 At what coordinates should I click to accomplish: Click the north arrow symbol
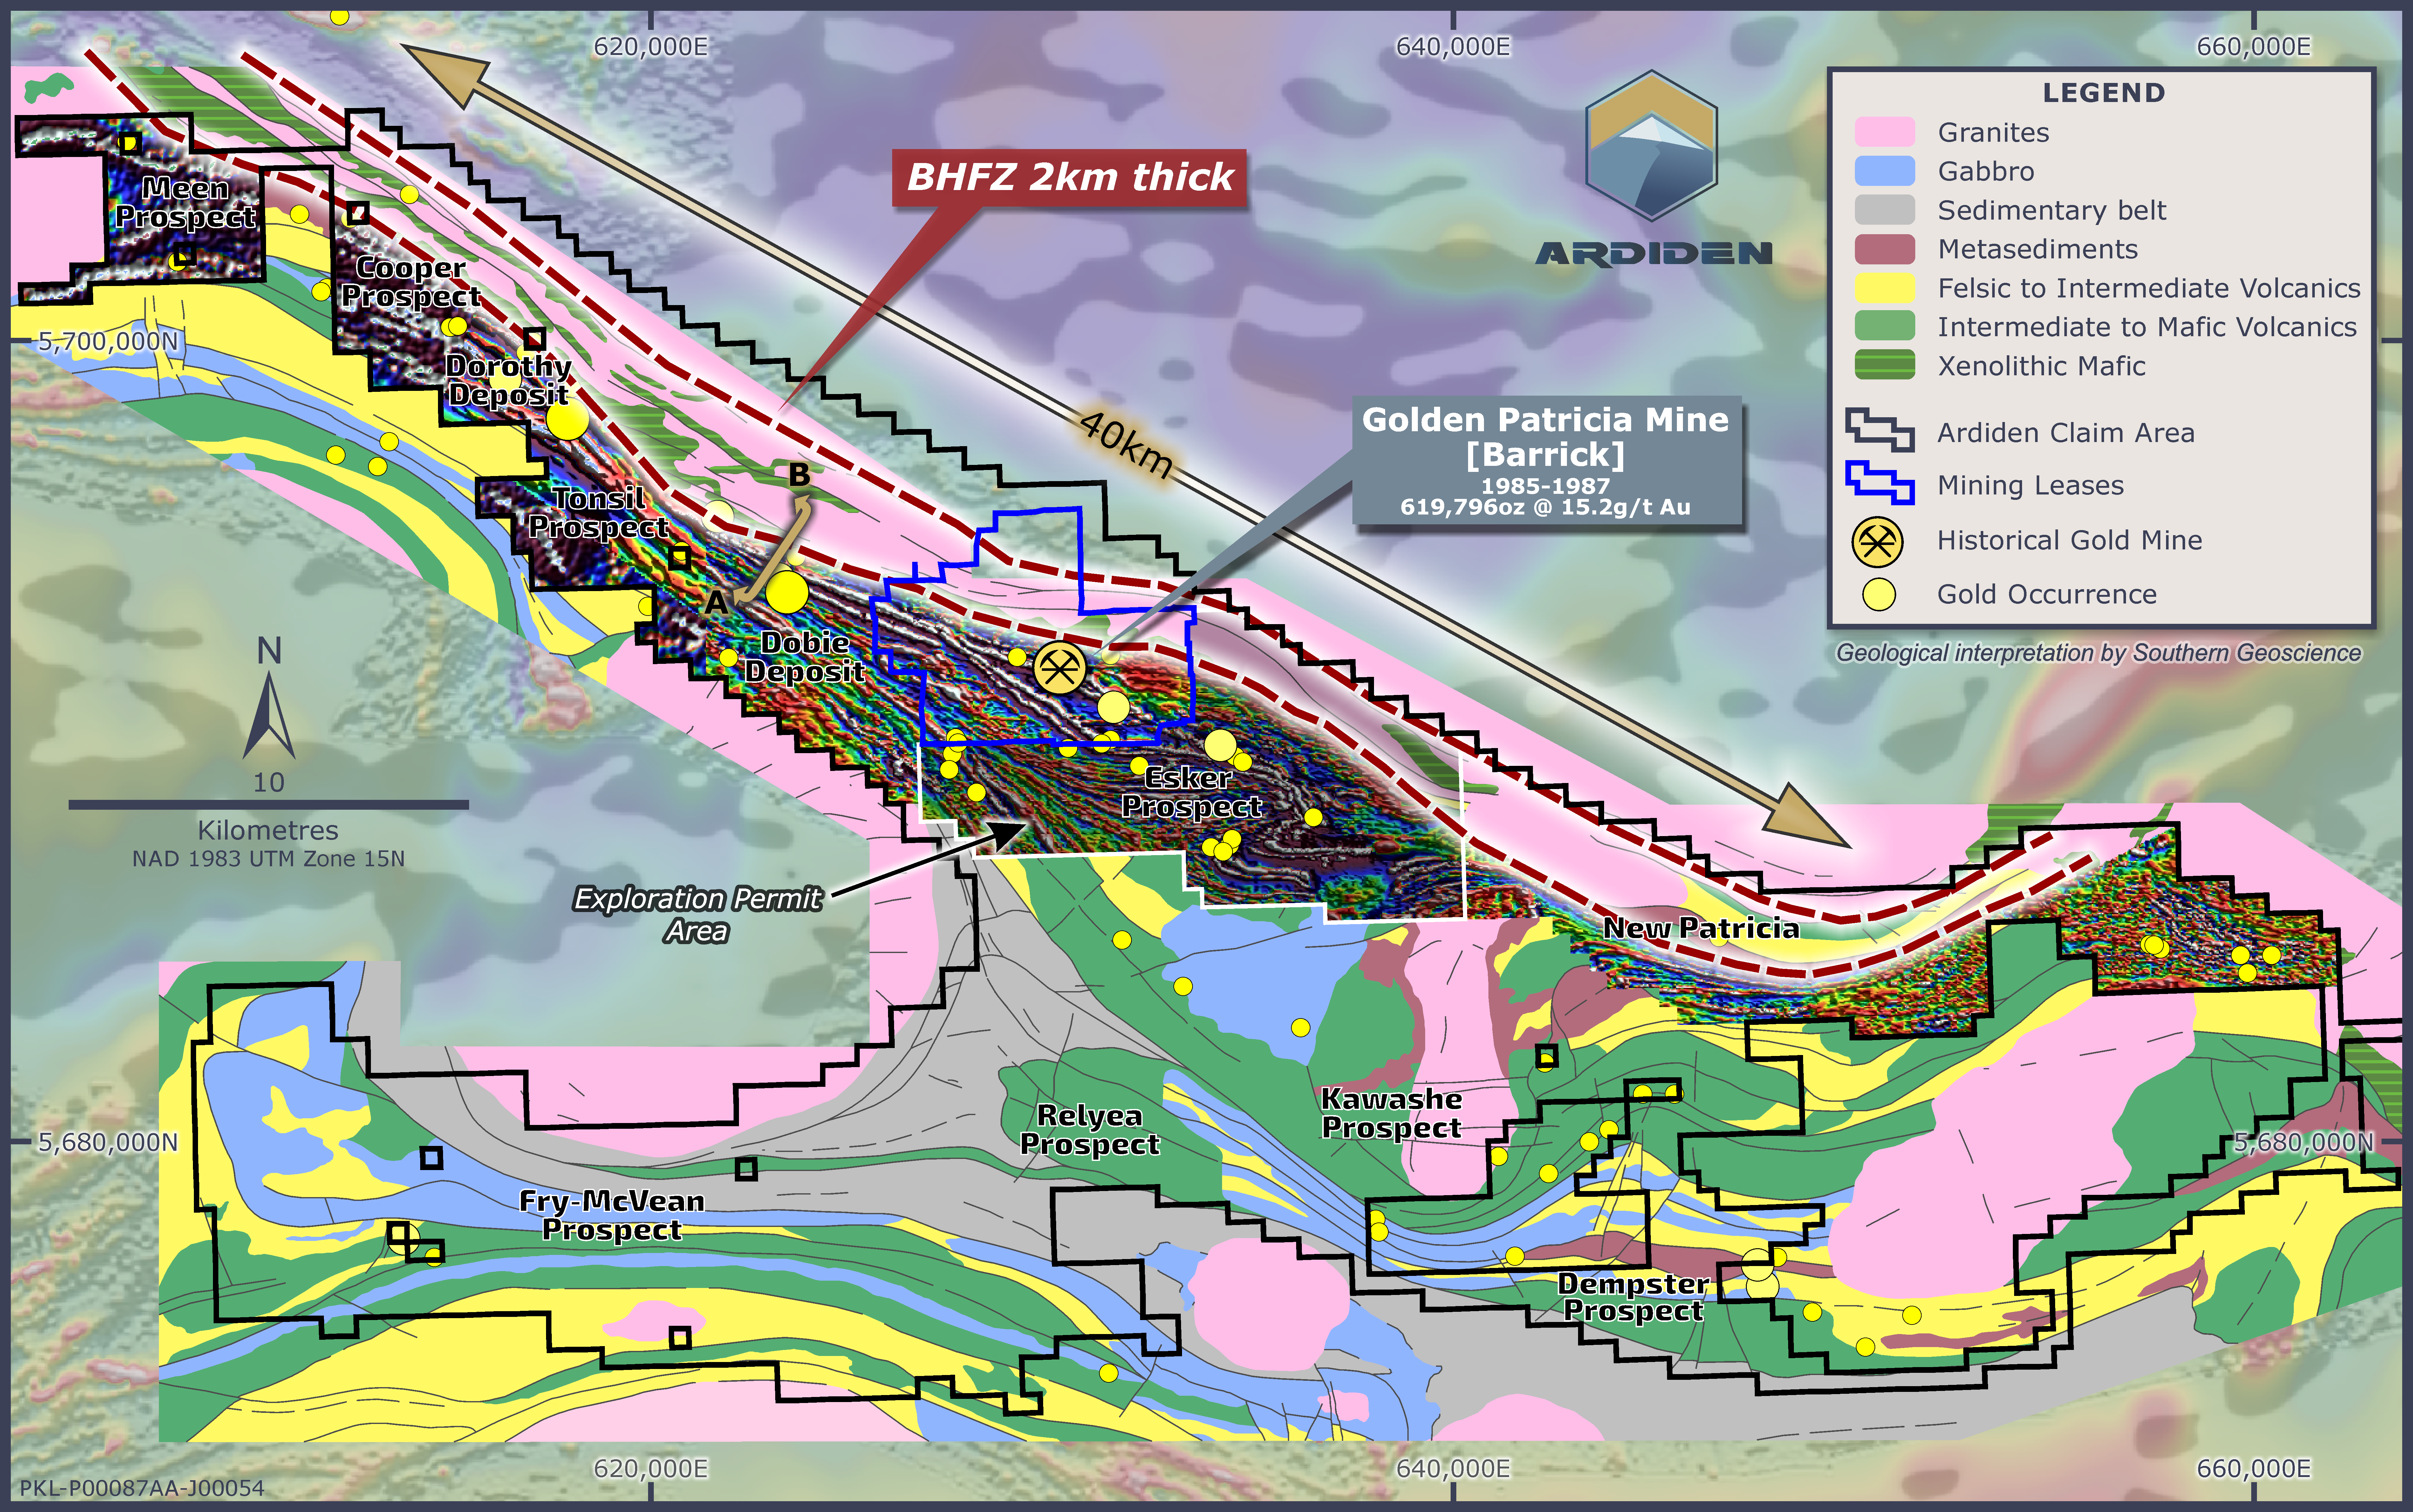(269, 715)
